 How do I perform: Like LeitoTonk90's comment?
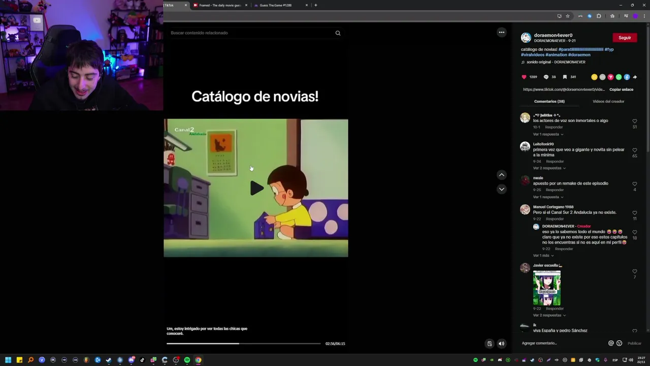[635, 150]
